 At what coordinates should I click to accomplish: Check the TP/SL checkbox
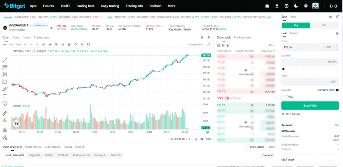pyautogui.click(x=283, y=97)
